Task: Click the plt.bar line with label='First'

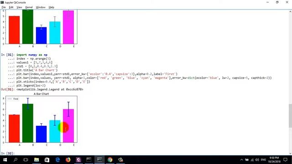Action: tap(97, 74)
